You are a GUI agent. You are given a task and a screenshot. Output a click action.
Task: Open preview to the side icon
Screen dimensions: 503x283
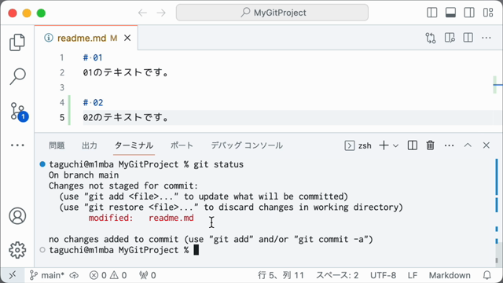450,38
